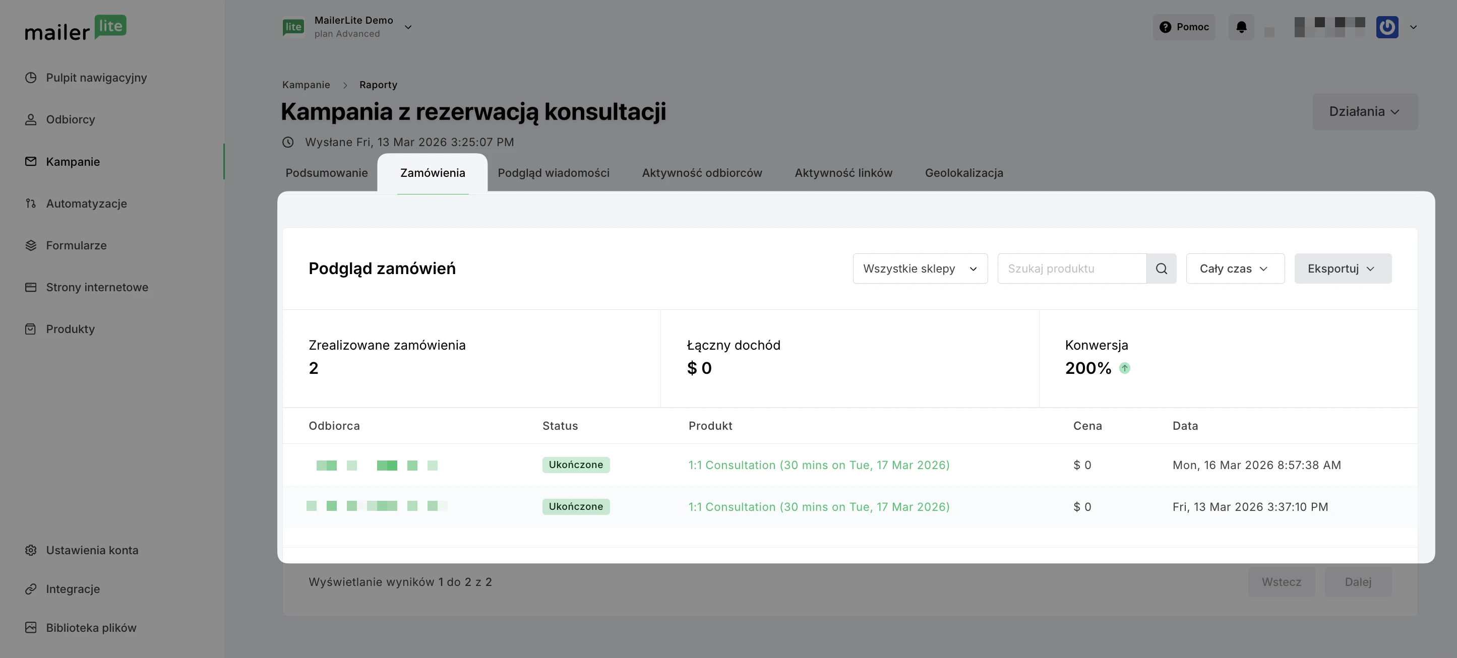Switch to the Podsumowanie tab

pyautogui.click(x=326, y=173)
